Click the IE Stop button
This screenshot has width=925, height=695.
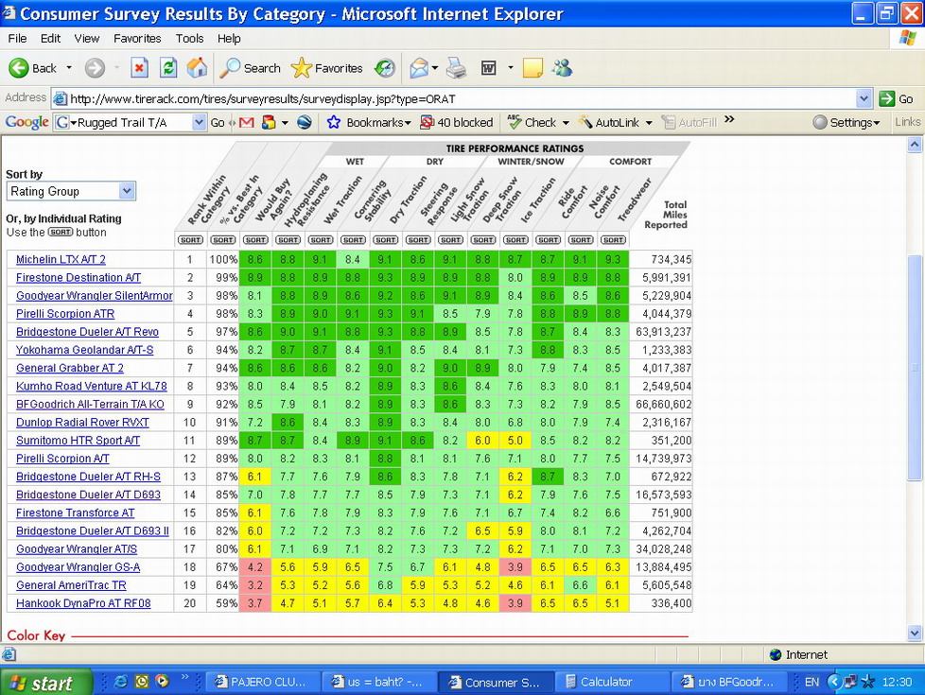point(139,68)
